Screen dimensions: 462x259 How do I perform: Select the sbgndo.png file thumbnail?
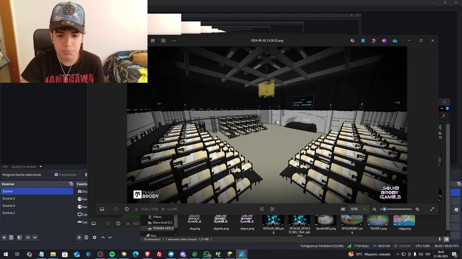221,222
